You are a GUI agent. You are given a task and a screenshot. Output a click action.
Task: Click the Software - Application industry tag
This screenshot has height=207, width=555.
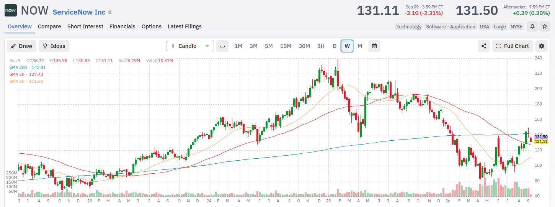451,26
